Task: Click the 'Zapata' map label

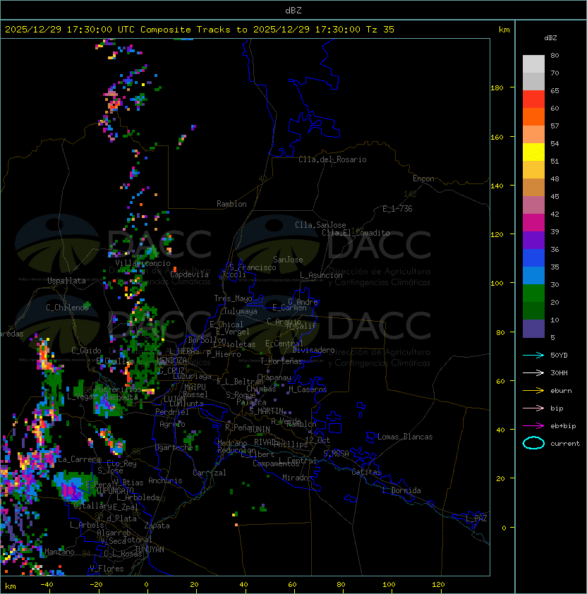Action: (157, 526)
